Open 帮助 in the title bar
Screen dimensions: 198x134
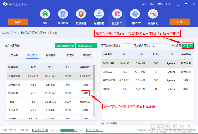click(x=160, y=4)
